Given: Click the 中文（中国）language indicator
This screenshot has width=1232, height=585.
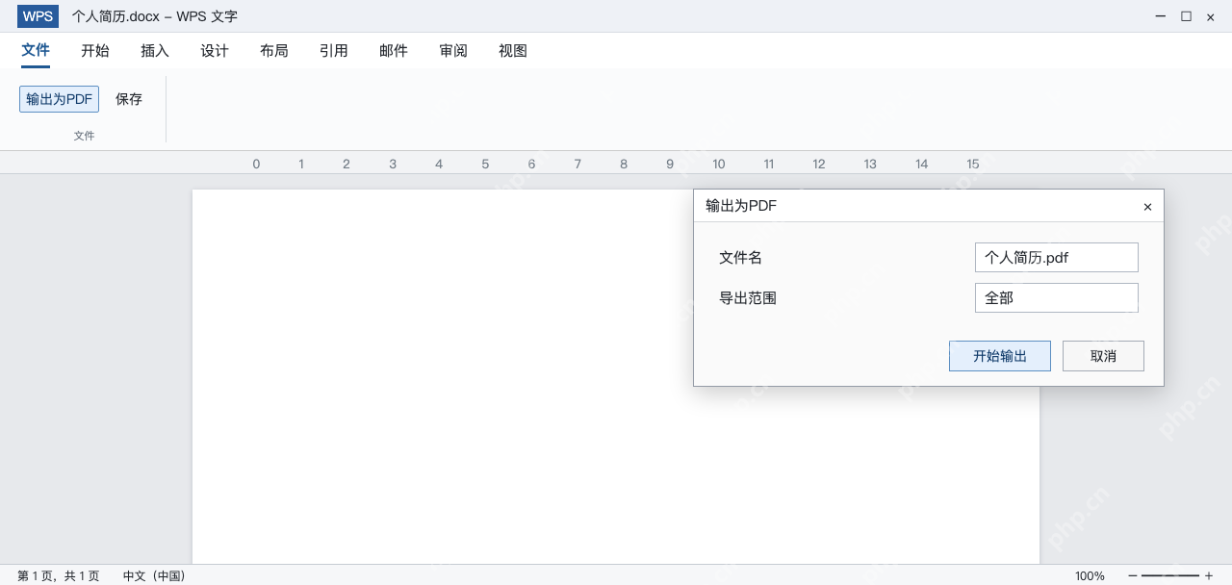Looking at the screenshot, I should pos(154,576).
